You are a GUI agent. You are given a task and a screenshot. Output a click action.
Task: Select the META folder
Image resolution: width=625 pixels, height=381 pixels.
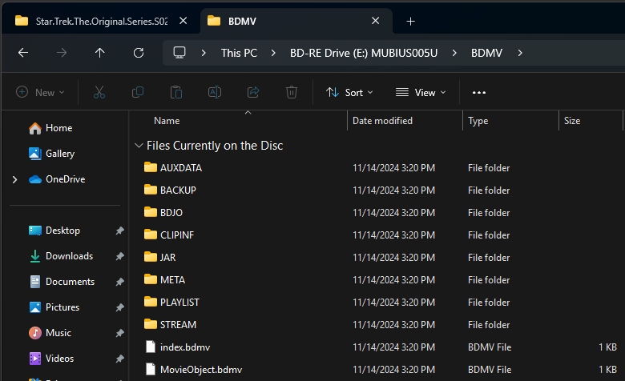point(172,280)
